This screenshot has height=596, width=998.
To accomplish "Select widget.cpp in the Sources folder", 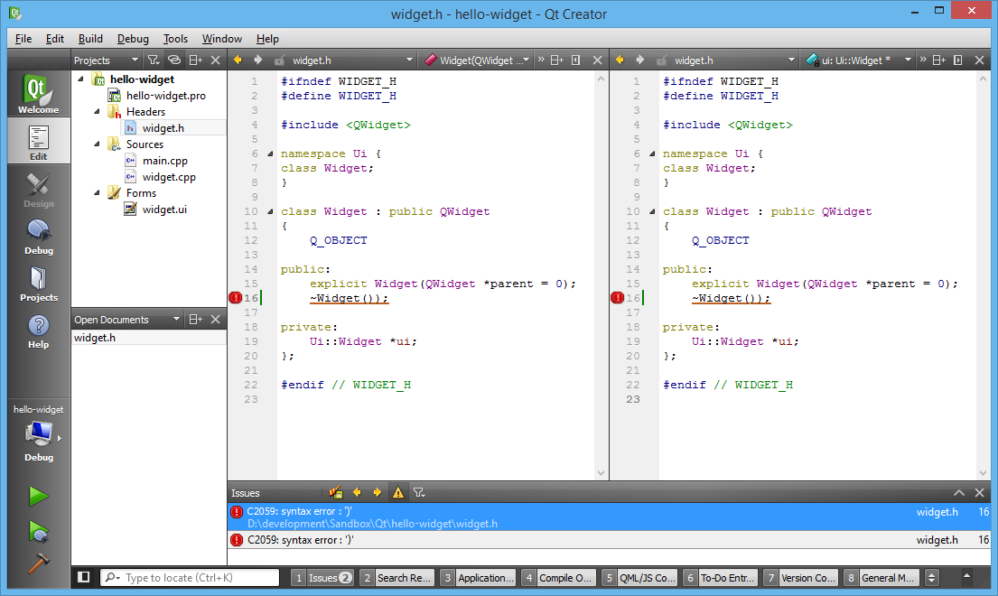I will (169, 177).
